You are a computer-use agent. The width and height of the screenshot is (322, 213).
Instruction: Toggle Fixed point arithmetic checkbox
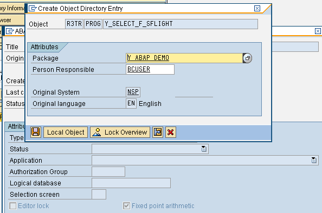pos(126,206)
